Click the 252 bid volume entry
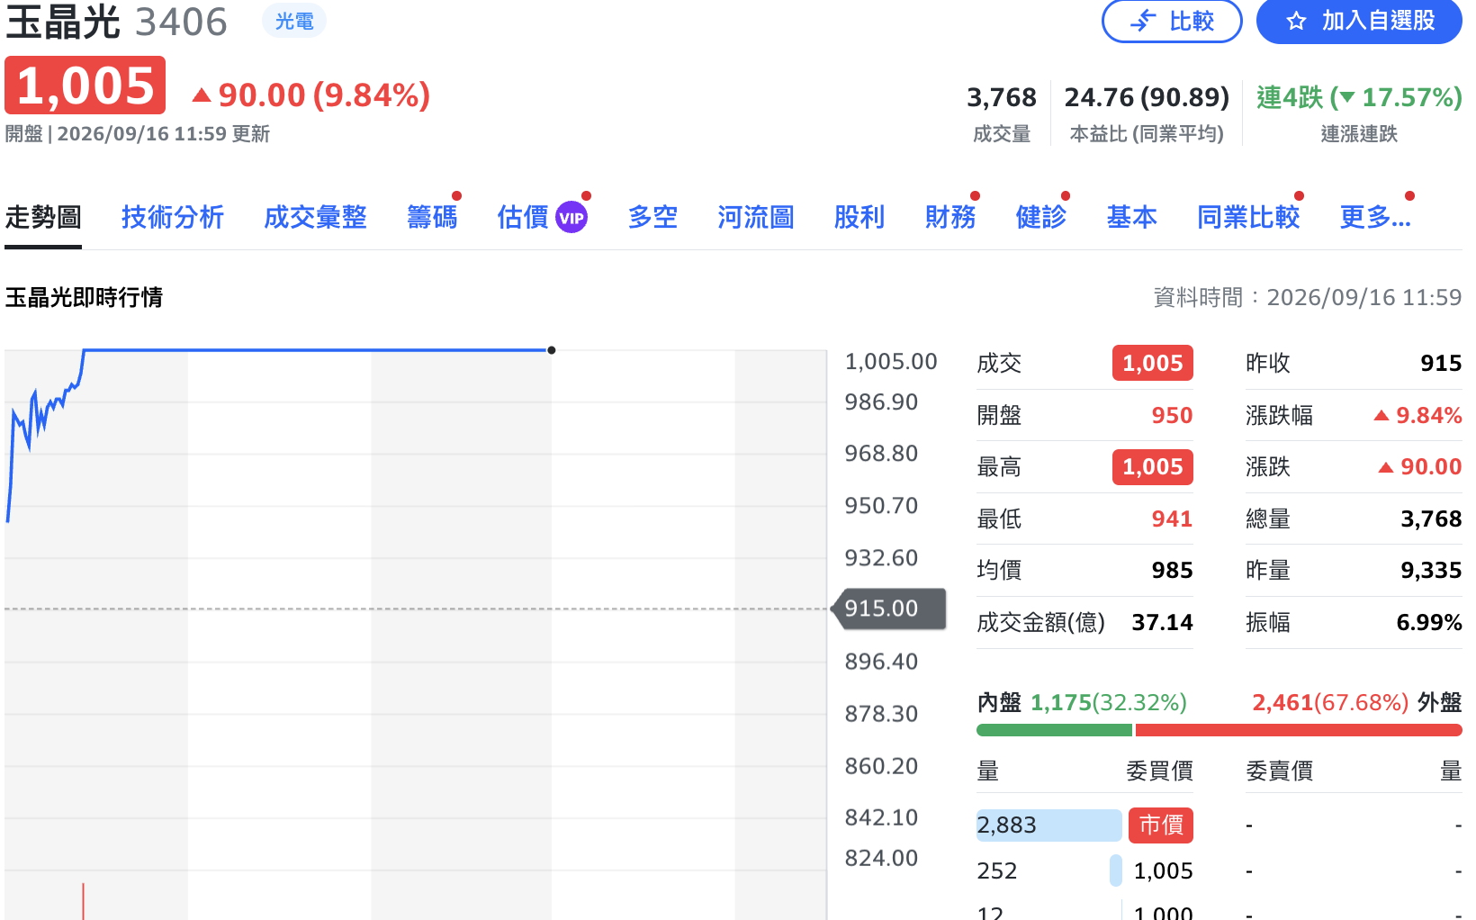The width and height of the screenshot is (1476, 920). coord(997,871)
